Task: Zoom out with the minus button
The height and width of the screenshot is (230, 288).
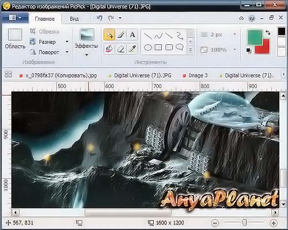Action: 215,223
